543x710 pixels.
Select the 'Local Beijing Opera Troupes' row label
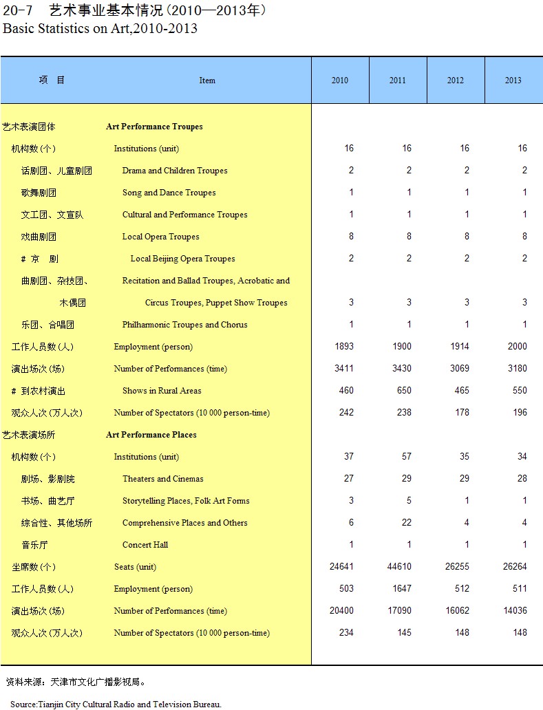click(182, 259)
